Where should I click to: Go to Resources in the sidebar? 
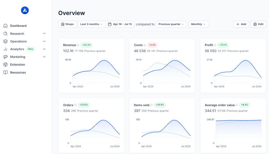pos(18,72)
